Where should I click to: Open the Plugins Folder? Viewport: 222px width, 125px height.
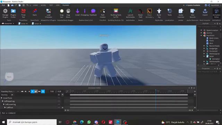[13, 13]
